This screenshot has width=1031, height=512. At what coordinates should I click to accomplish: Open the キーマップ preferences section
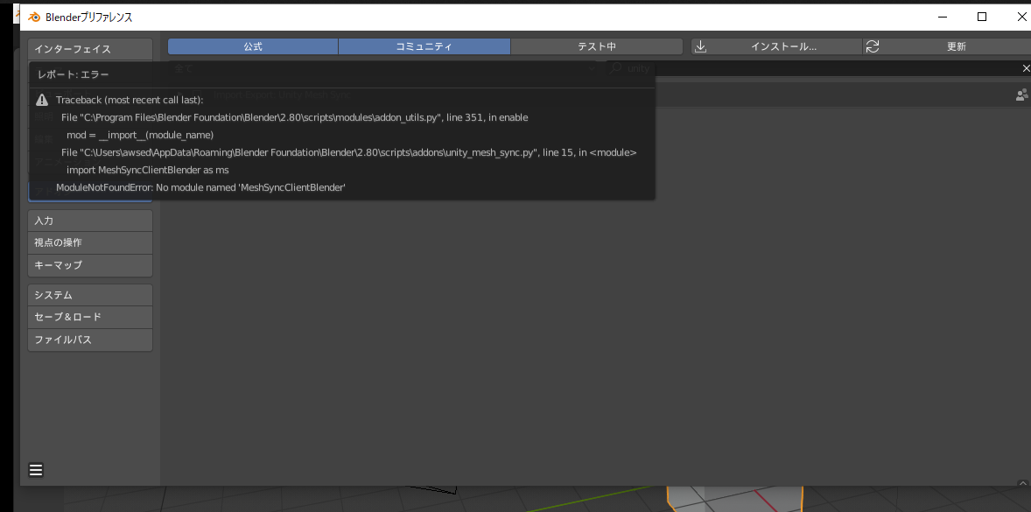coord(89,264)
